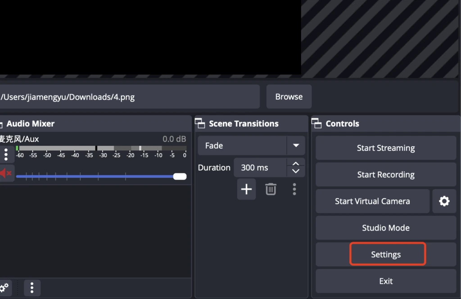Open transition properties three-dot menu
Viewport: 461px width, 299px height.
[x=294, y=189]
